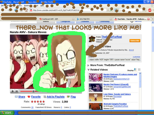Click the Flag link
The image size is (154, 115).
(x=73, y=97)
